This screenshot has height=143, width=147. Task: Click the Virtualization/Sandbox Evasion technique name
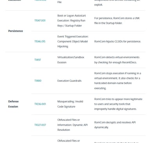click(x=71, y=60)
